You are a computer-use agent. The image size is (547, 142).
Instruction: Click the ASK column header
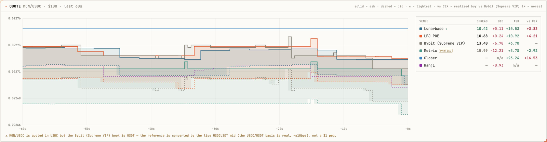click(x=516, y=21)
